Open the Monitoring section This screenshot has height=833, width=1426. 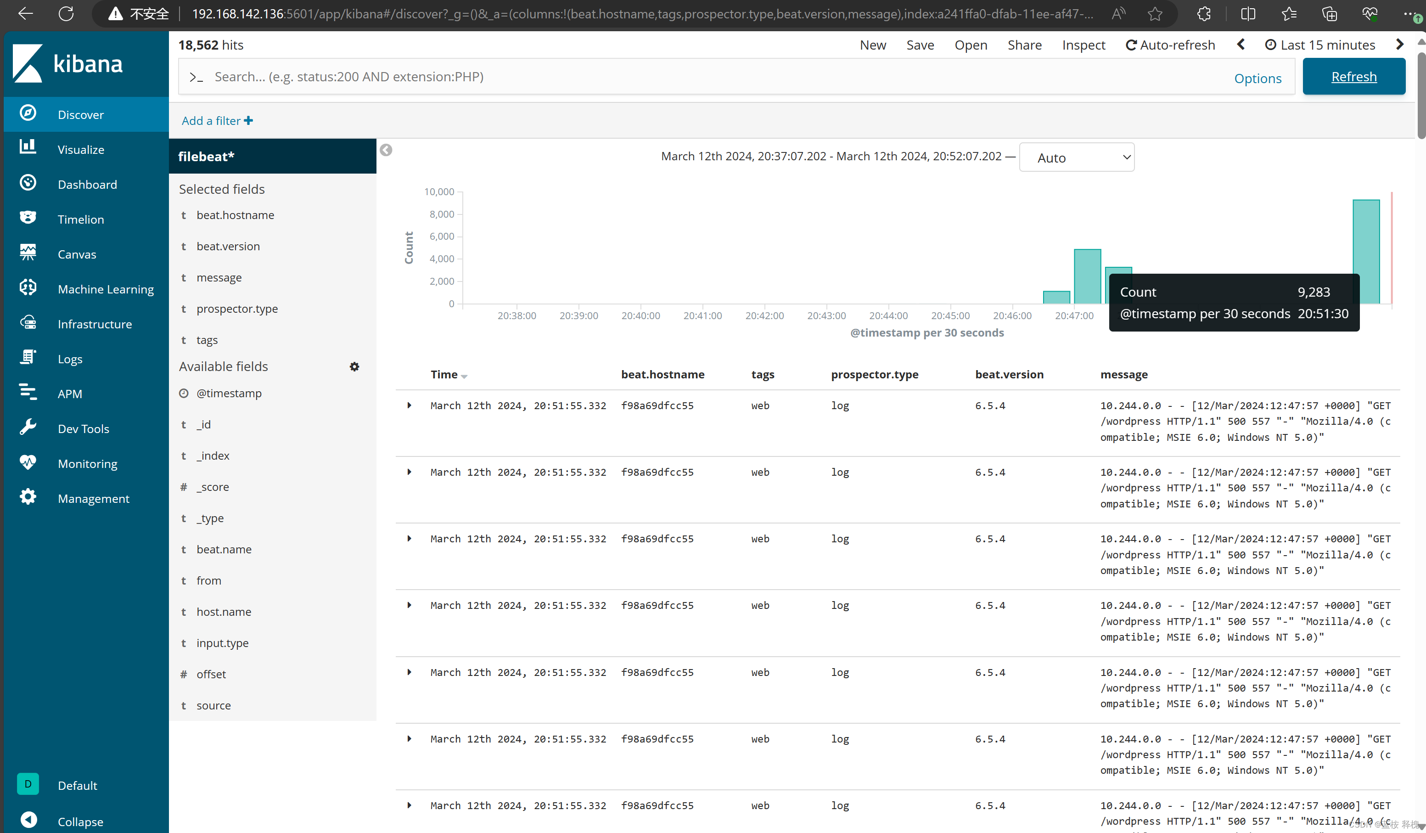point(88,463)
